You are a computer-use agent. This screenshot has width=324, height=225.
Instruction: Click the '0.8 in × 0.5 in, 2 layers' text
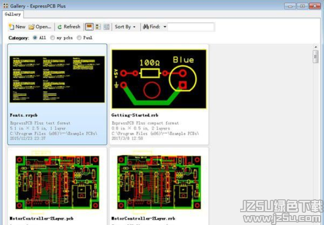click(x=141, y=128)
